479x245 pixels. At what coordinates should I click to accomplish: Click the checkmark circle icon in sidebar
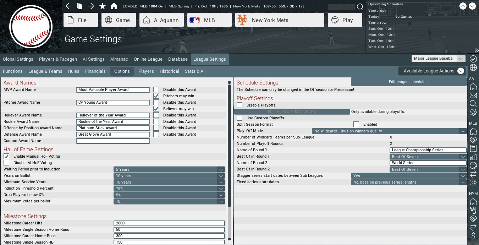(x=473, y=59)
